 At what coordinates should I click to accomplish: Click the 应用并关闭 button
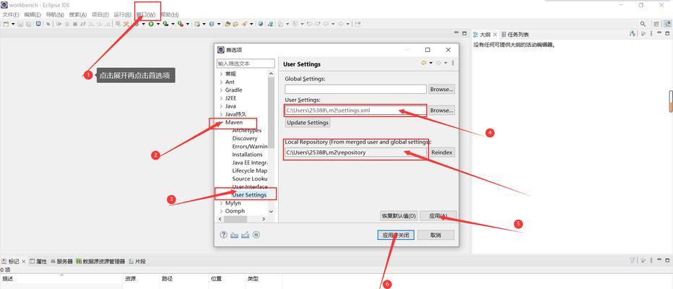396,236
